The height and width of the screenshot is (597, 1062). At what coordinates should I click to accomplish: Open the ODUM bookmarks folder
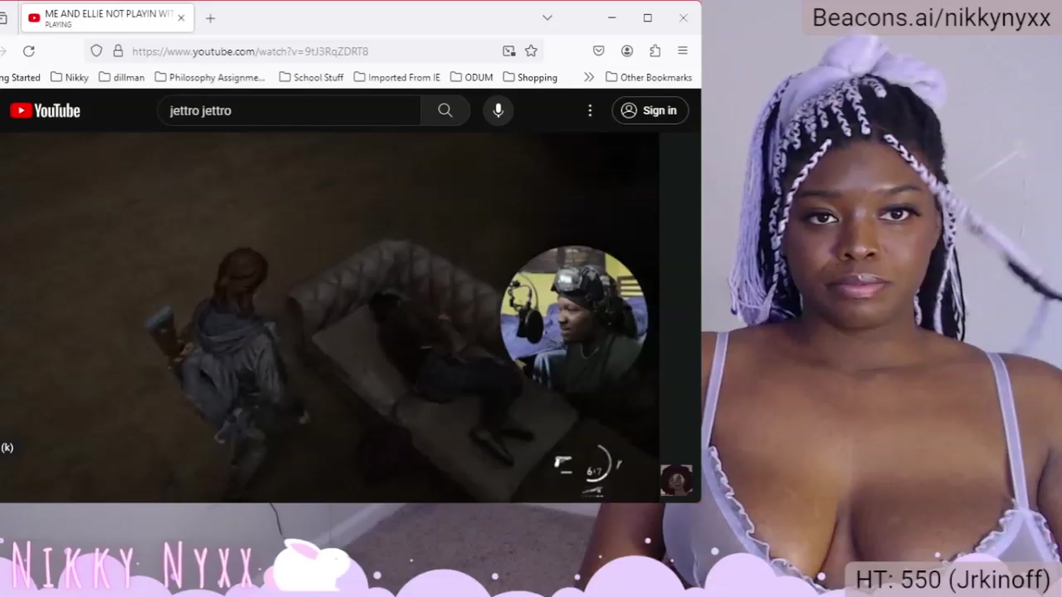pos(472,77)
